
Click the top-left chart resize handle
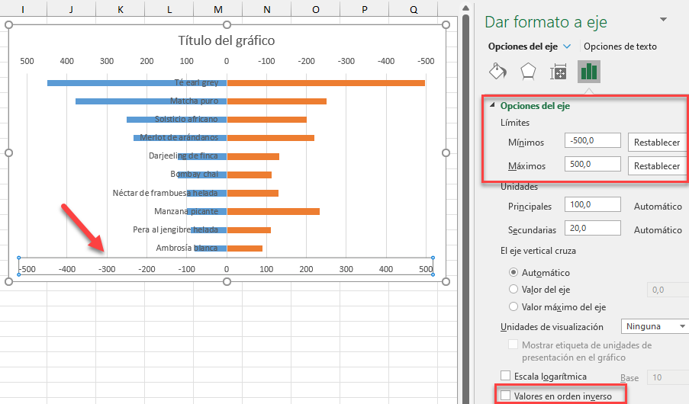9,25
